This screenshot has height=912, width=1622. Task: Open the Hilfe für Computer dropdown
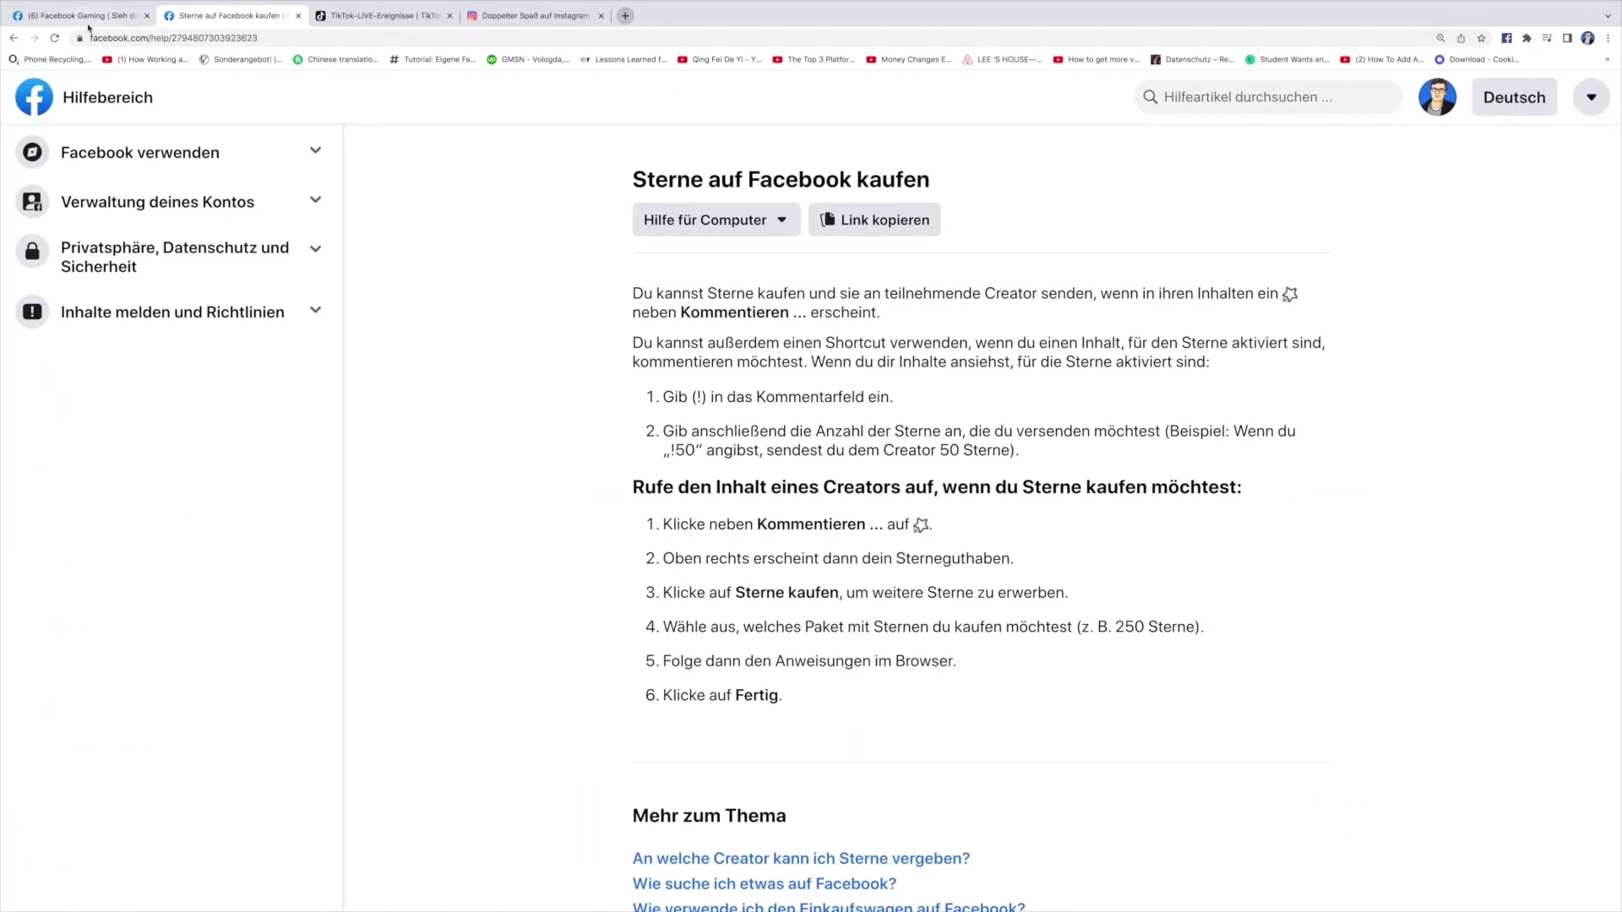716,220
